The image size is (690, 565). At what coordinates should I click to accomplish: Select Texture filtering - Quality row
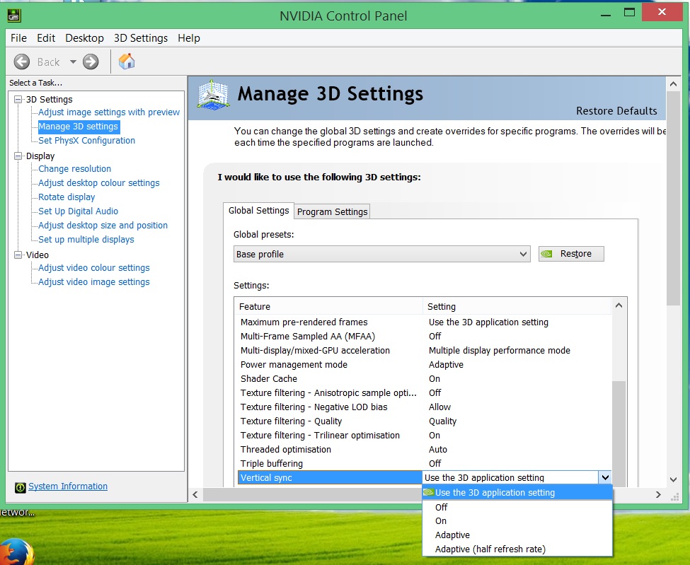click(424, 421)
